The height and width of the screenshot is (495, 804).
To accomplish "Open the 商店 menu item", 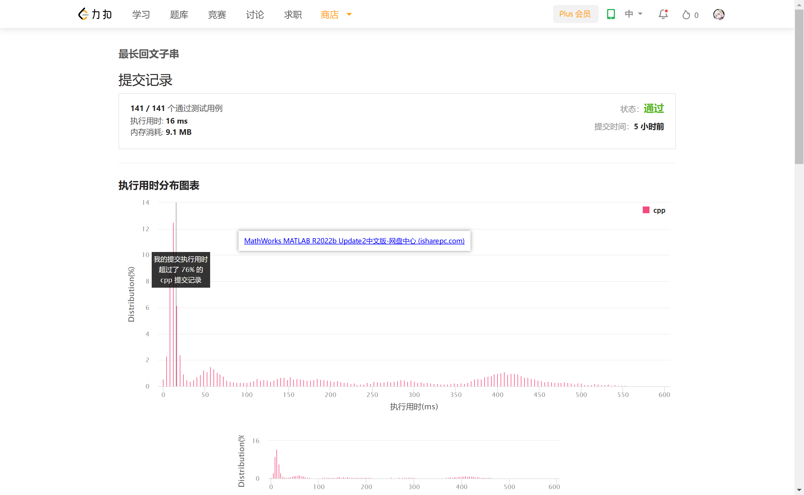I will click(x=330, y=14).
